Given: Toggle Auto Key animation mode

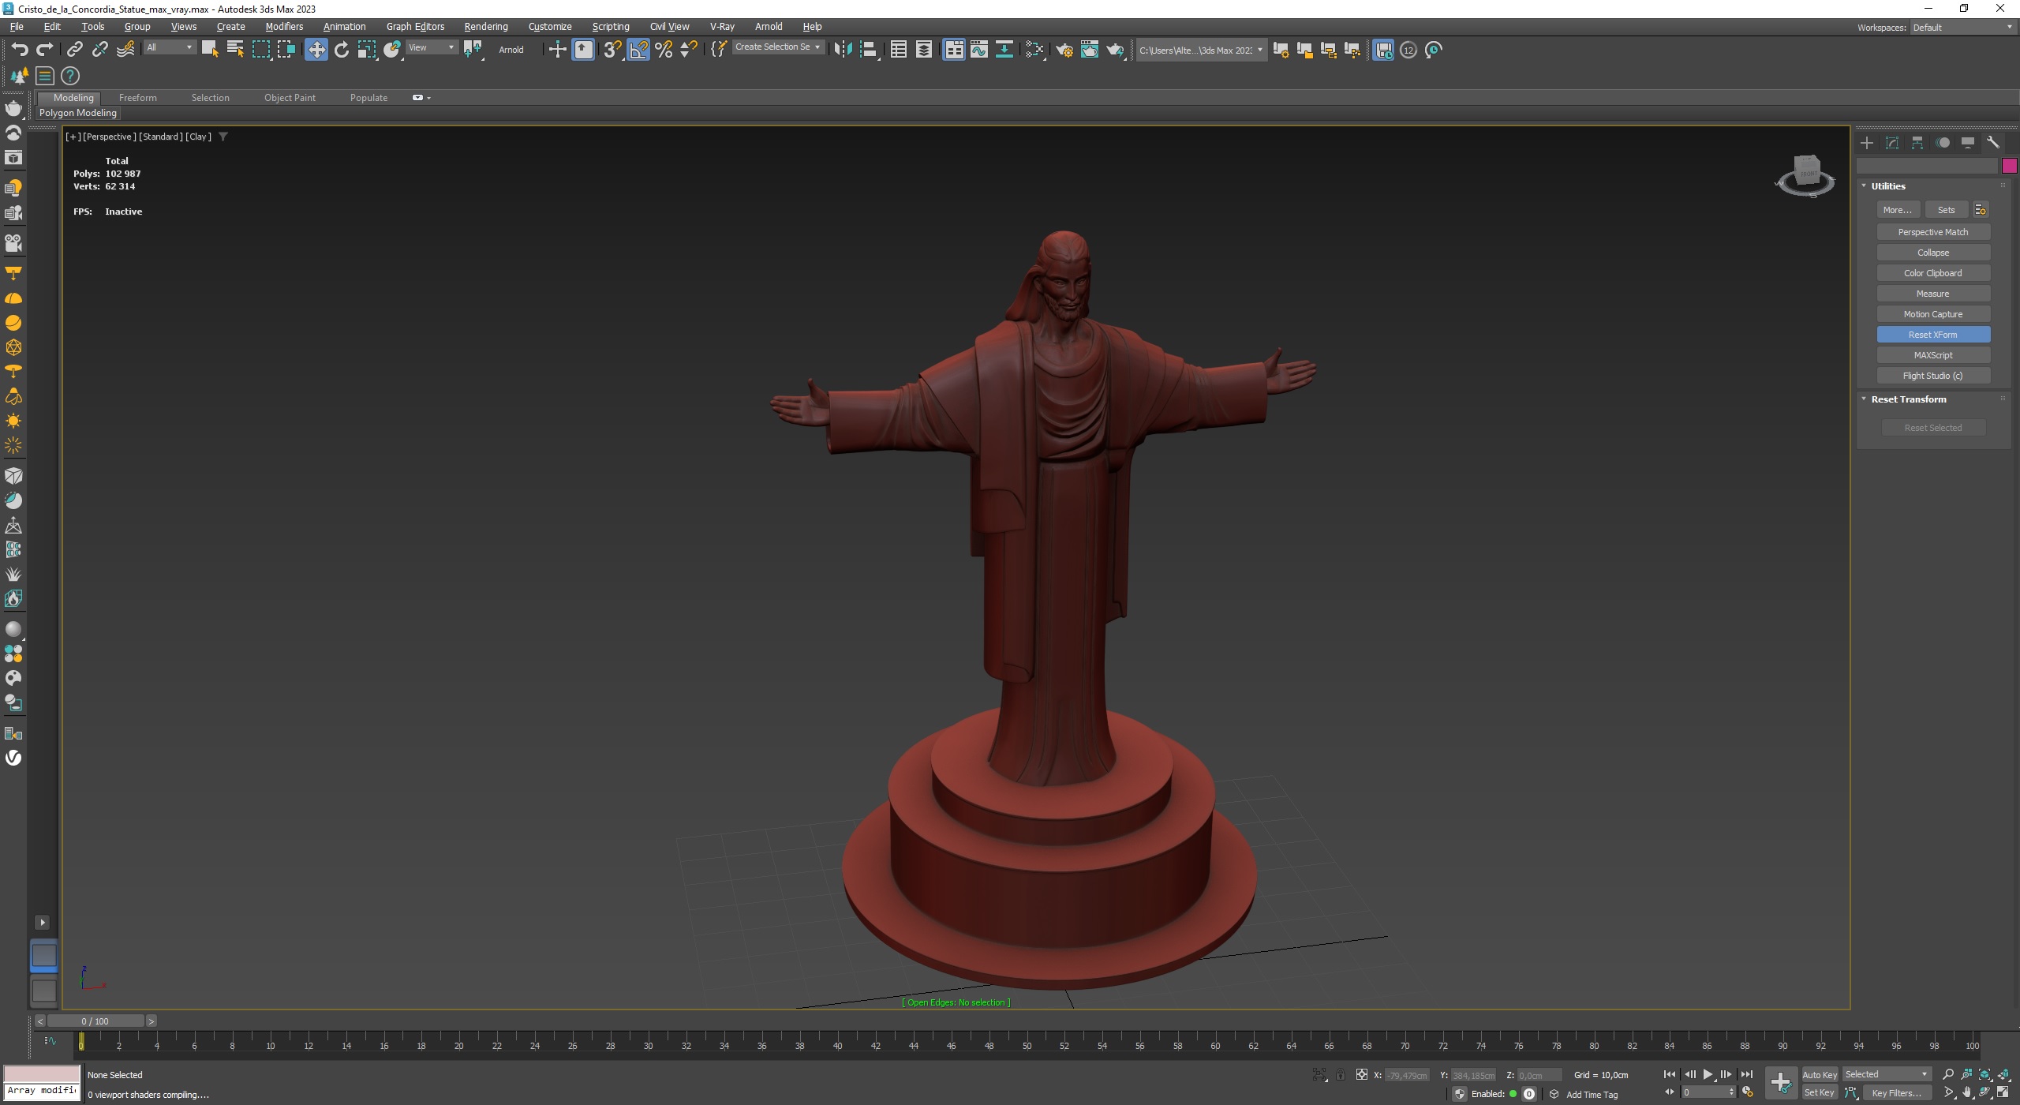Looking at the screenshot, I should coord(1820,1074).
